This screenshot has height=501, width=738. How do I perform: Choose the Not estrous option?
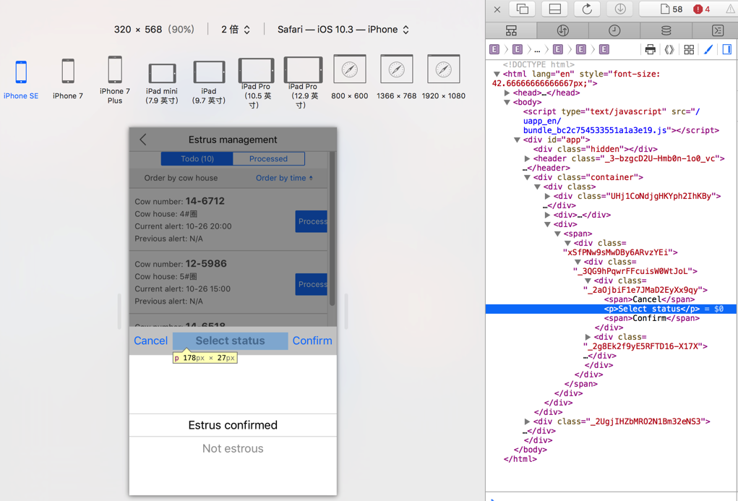(233, 449)
